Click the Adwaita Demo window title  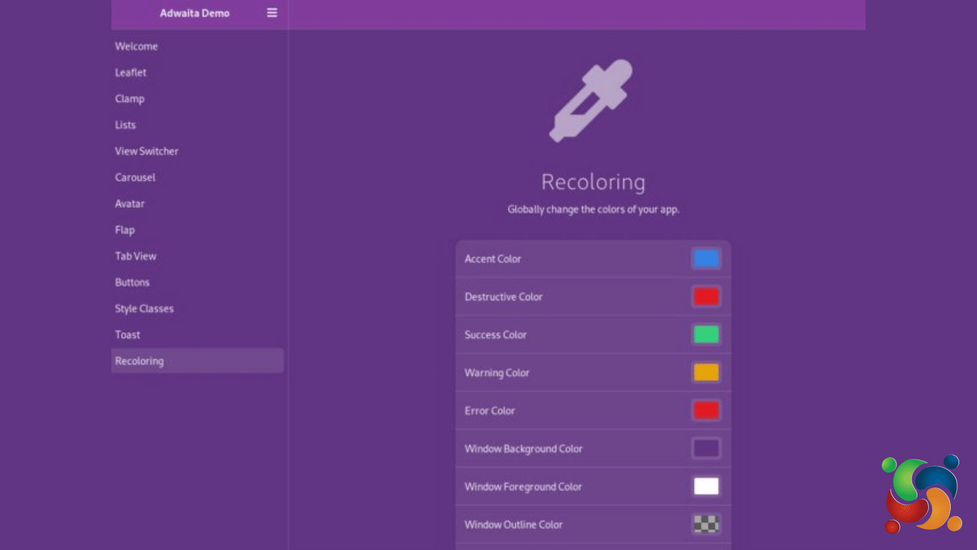[x=194, y=13]
